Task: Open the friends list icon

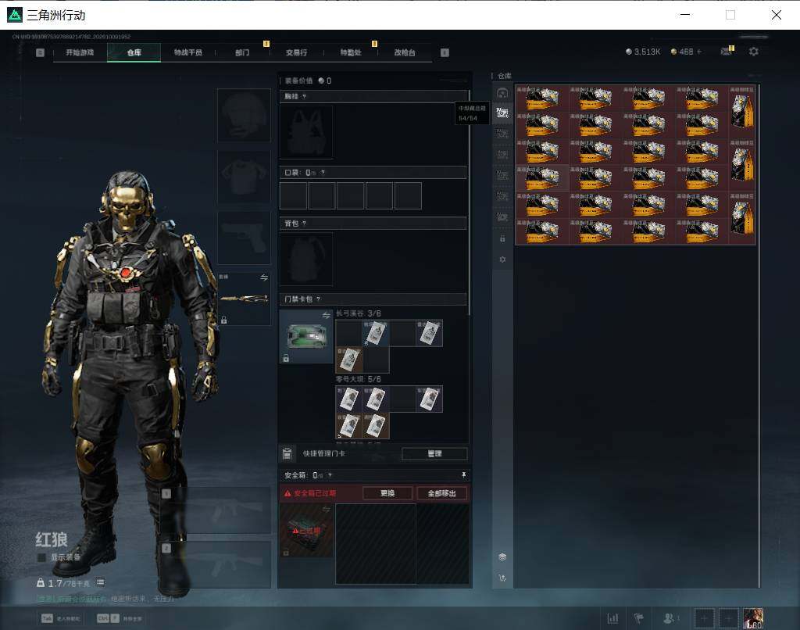Action: 669,618
